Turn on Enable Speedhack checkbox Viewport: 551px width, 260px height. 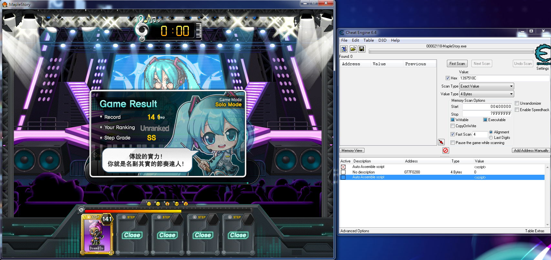pyautogui.click(x=517, y=110)
